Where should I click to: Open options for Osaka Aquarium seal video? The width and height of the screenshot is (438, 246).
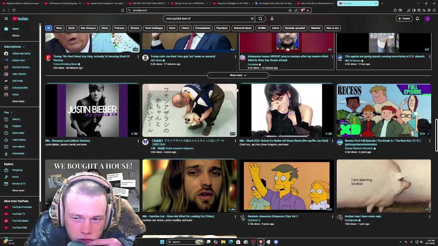click(x=235, y=141)
